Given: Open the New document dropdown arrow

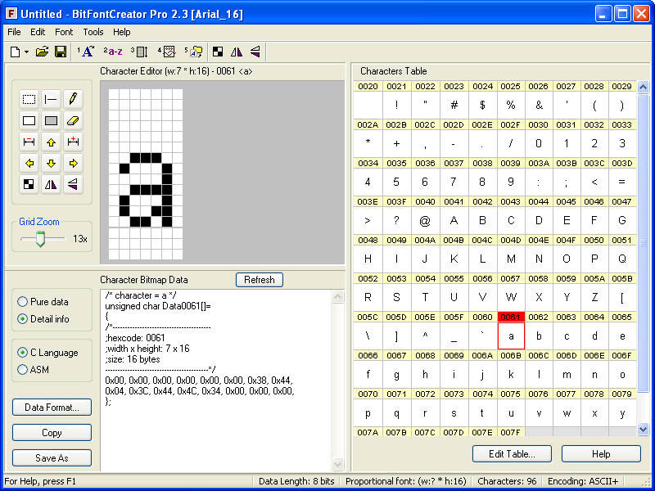Looking at the screenshot, I should 25,51.
